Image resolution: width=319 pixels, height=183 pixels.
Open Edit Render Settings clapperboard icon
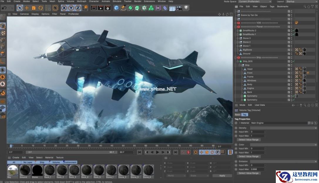(x=108, y=8)
